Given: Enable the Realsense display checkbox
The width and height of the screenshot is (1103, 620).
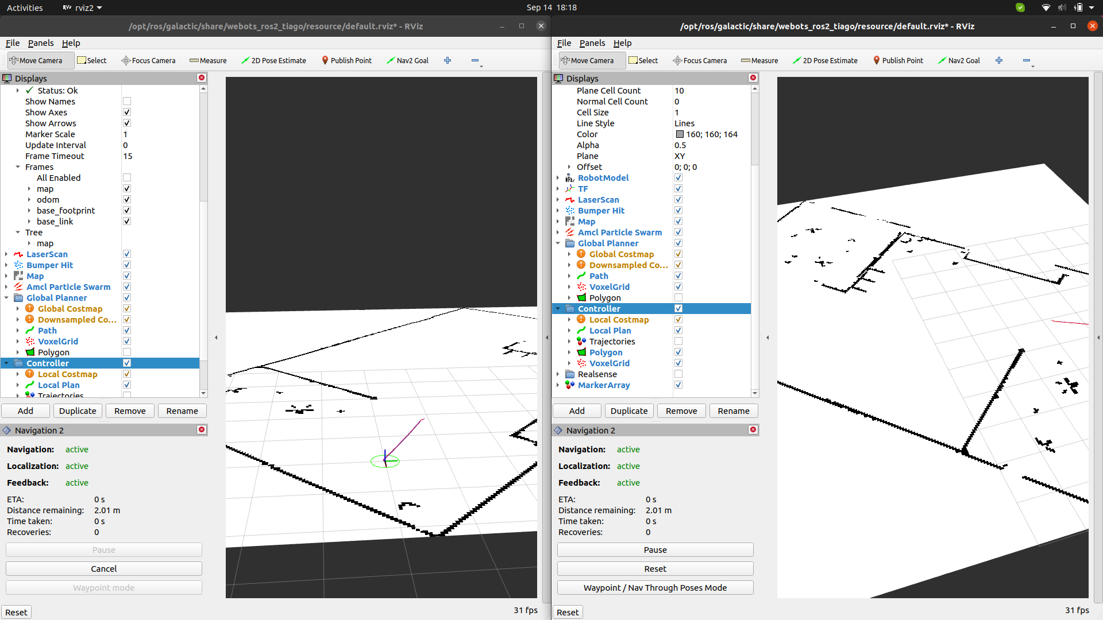Looking at the screenshot, I should pos(678,374).
